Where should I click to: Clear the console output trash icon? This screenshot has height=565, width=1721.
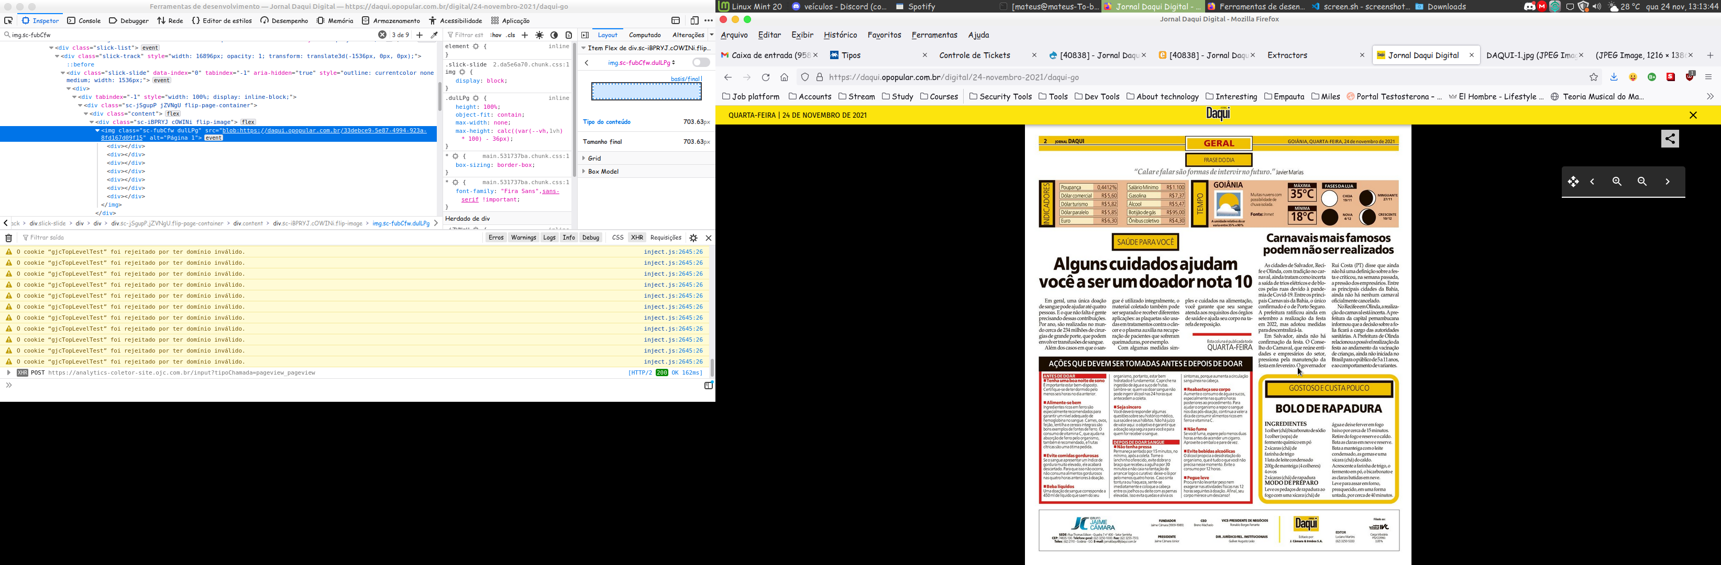click(x=9, y=238)
